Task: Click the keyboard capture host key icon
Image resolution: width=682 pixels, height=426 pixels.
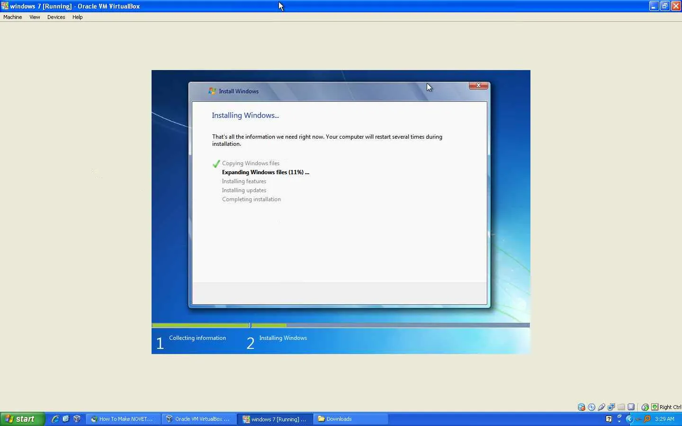Action: coord(655,407)
